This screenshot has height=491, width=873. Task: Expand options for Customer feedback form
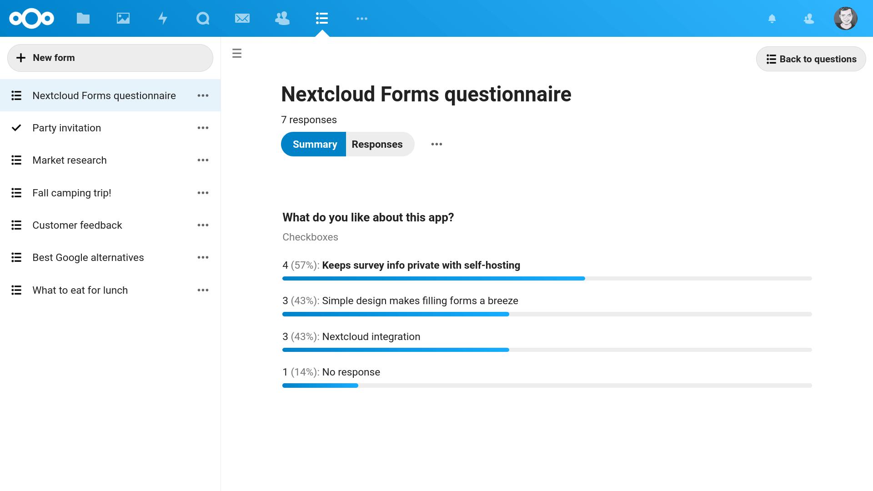[x=203, y=225]
